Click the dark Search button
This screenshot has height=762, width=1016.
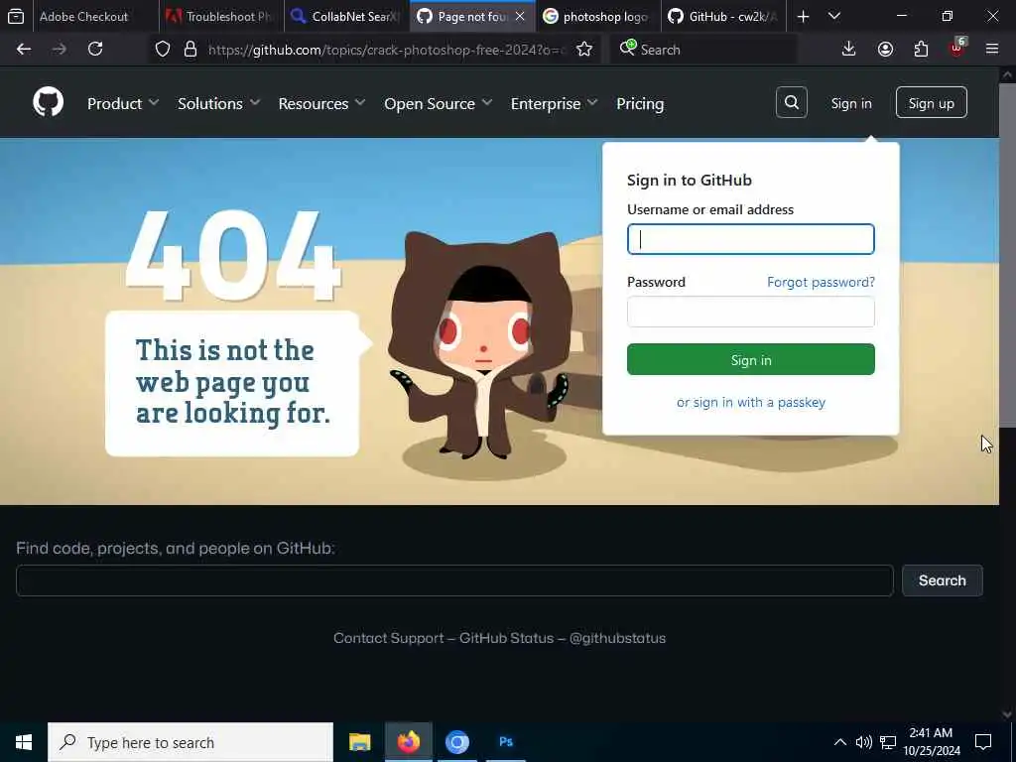(943, 580)
